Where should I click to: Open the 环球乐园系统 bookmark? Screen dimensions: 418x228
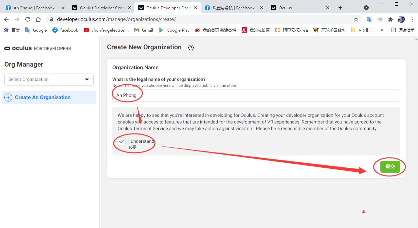pyautogui.click(x=329, y=30)
